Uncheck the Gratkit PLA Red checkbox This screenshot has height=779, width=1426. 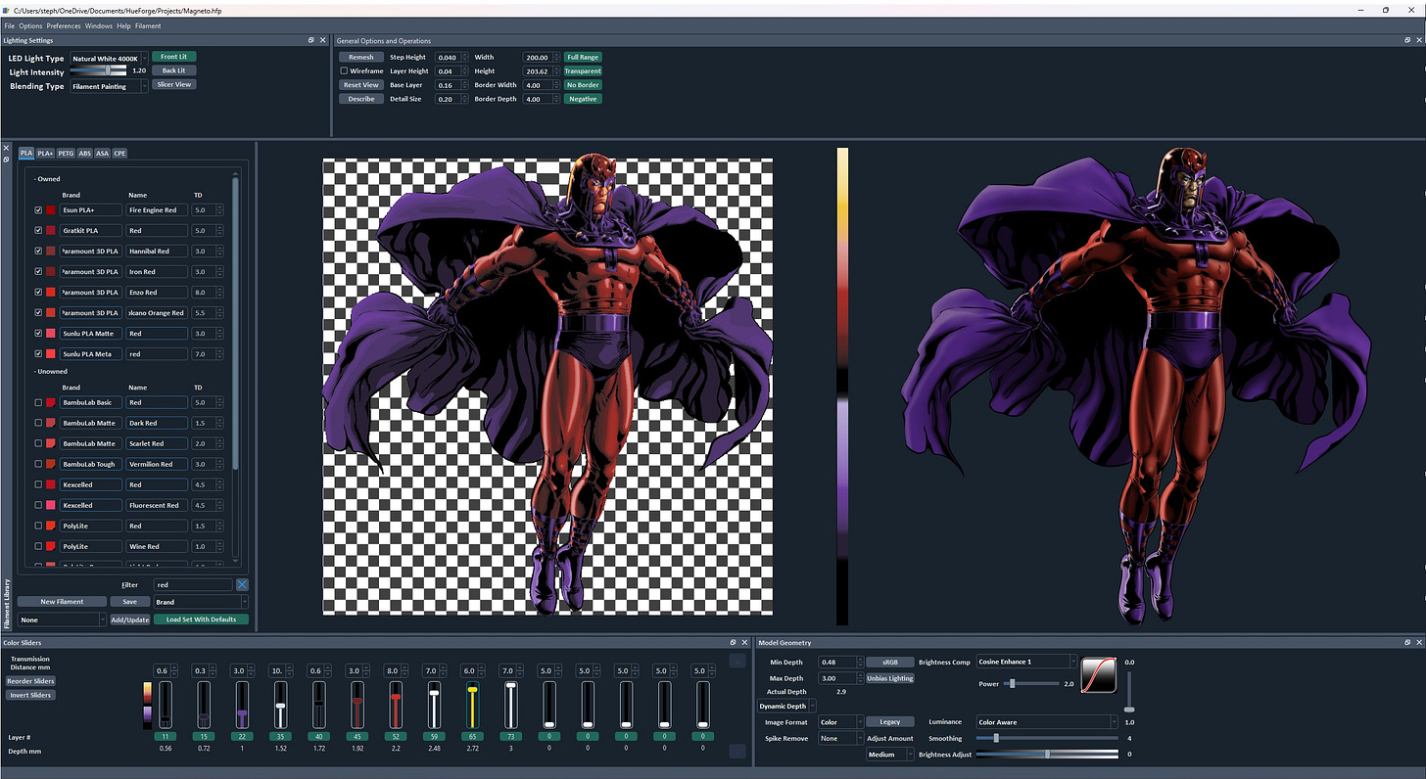(x=38, y=230)
